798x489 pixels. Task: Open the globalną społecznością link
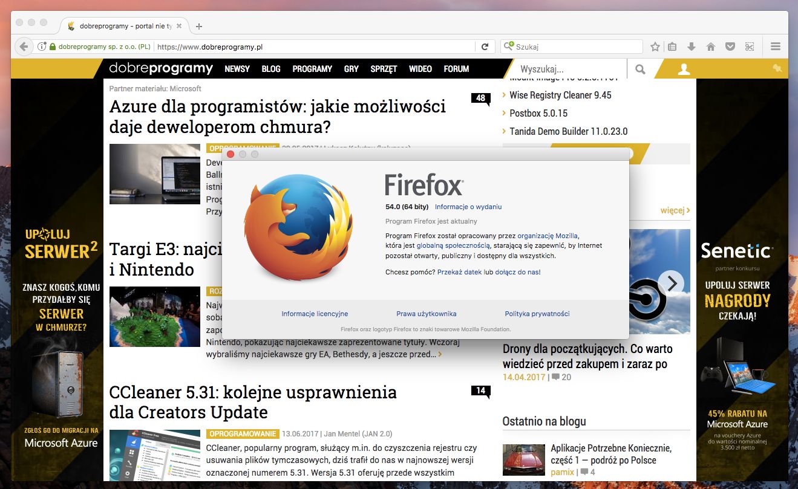(x=453, y=245)
